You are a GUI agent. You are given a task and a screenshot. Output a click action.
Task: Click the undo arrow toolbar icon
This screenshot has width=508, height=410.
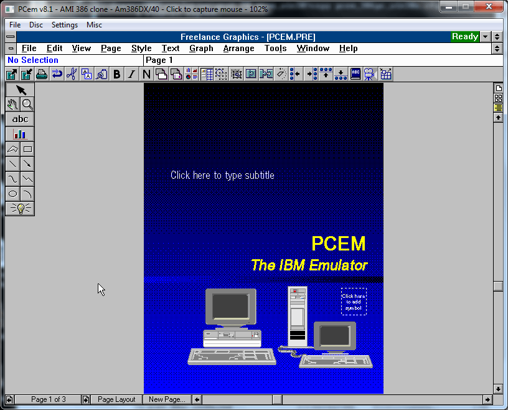tap(57, 74)
